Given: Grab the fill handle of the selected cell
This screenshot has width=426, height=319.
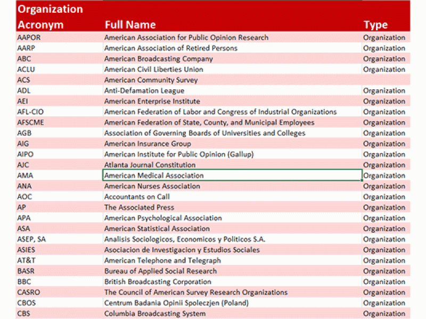Looking at the screenshot, I should point(362,180).
